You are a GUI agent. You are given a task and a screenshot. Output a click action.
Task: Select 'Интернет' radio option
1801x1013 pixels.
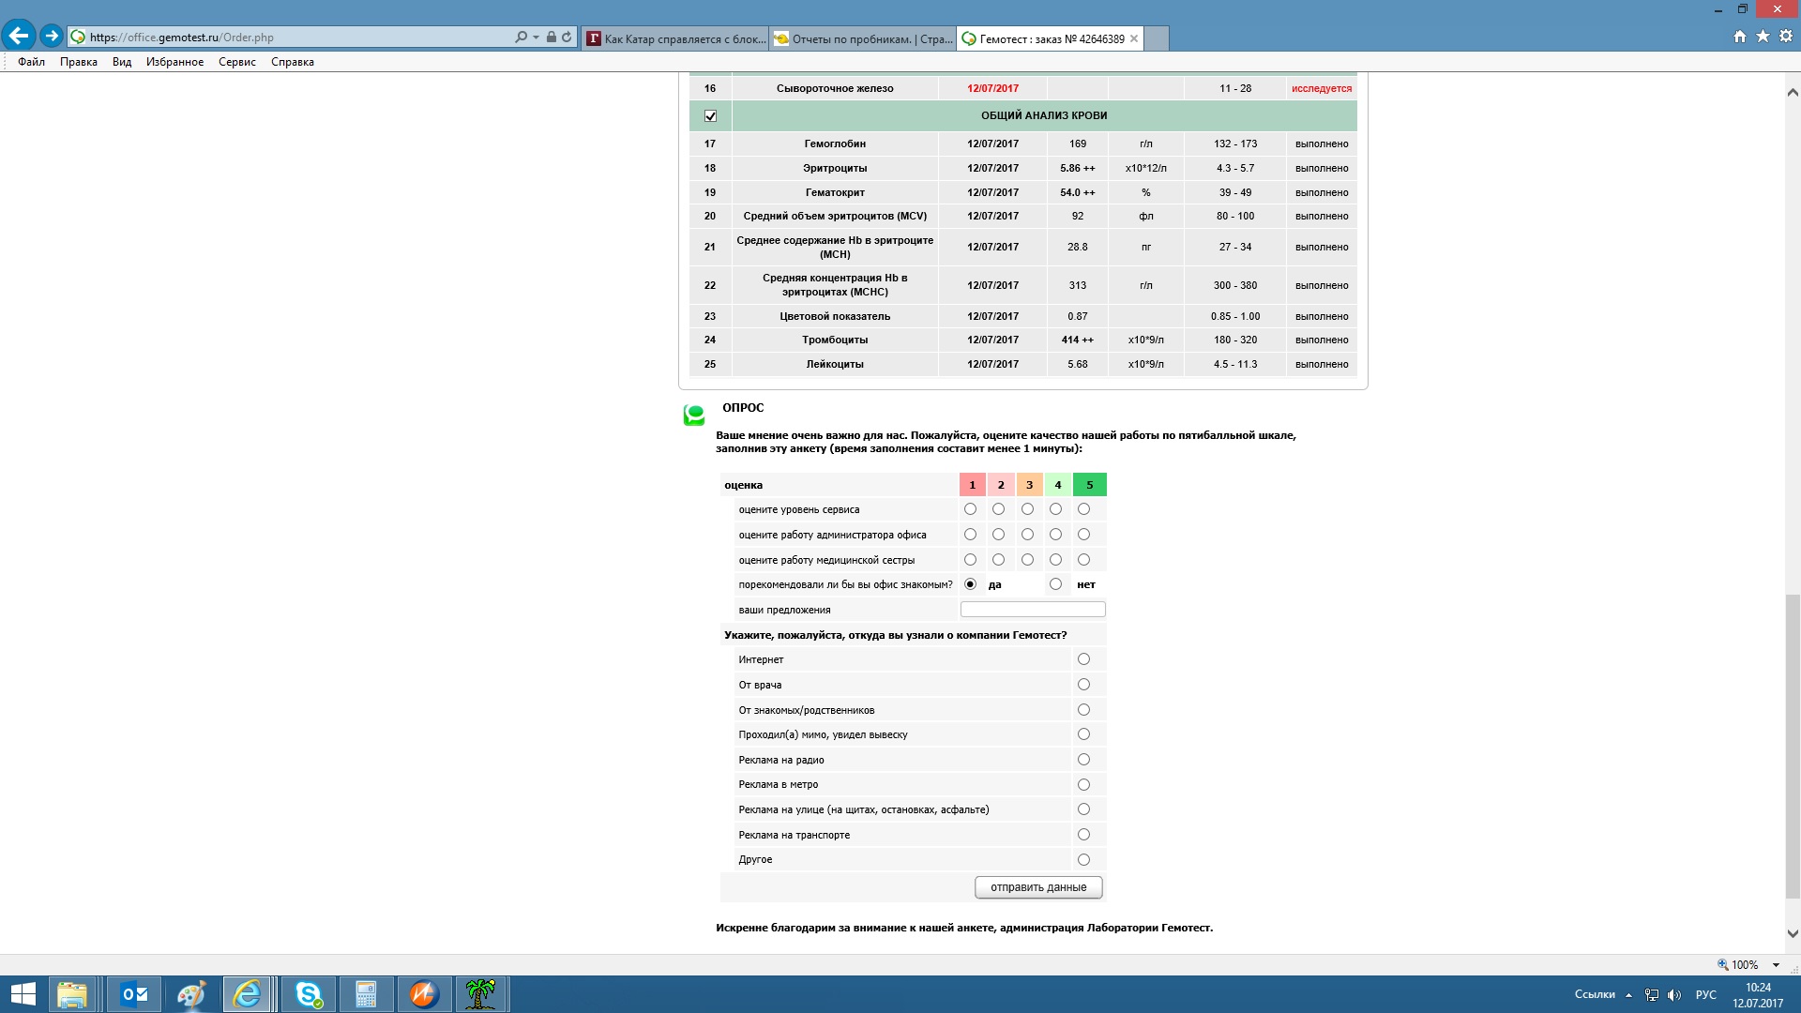tap(1083, 659)
